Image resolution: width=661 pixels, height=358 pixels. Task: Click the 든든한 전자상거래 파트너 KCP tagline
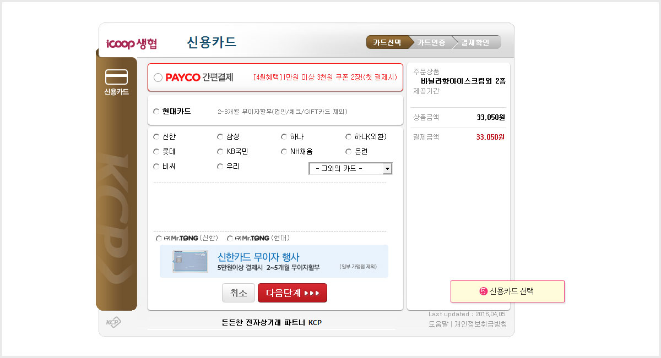(x=272, y=323)
